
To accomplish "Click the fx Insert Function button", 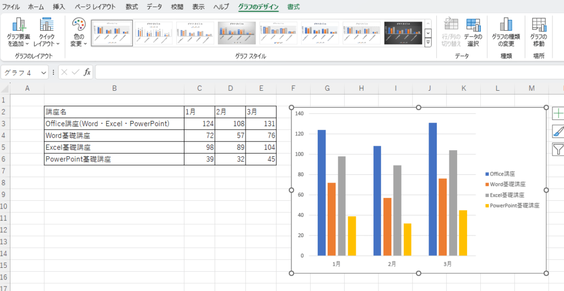I will [x=87, y=72].
